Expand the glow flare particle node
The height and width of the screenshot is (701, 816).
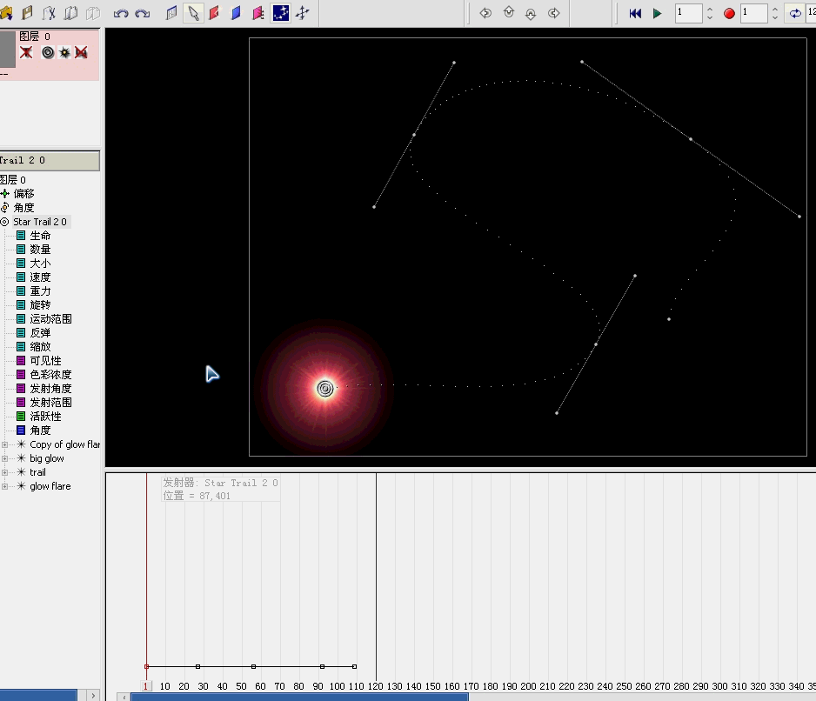(4, 486)
